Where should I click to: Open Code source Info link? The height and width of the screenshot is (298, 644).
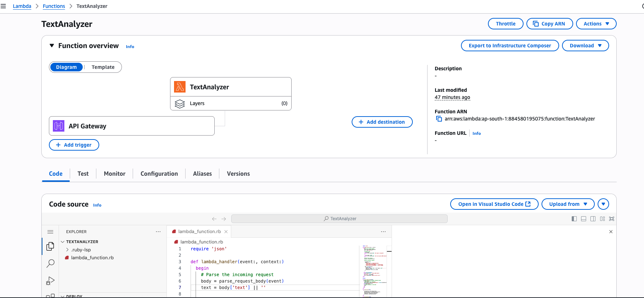click(x=97, y=205)
